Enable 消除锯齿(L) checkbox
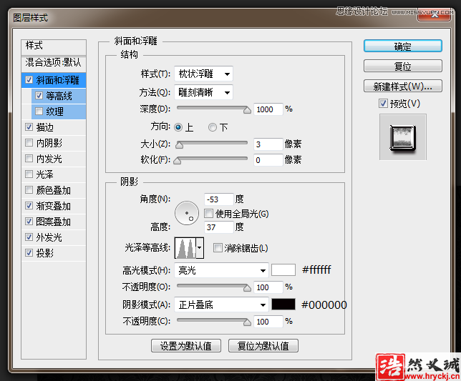The width and height of the screenshot is (461, 381). coord(218,248)
